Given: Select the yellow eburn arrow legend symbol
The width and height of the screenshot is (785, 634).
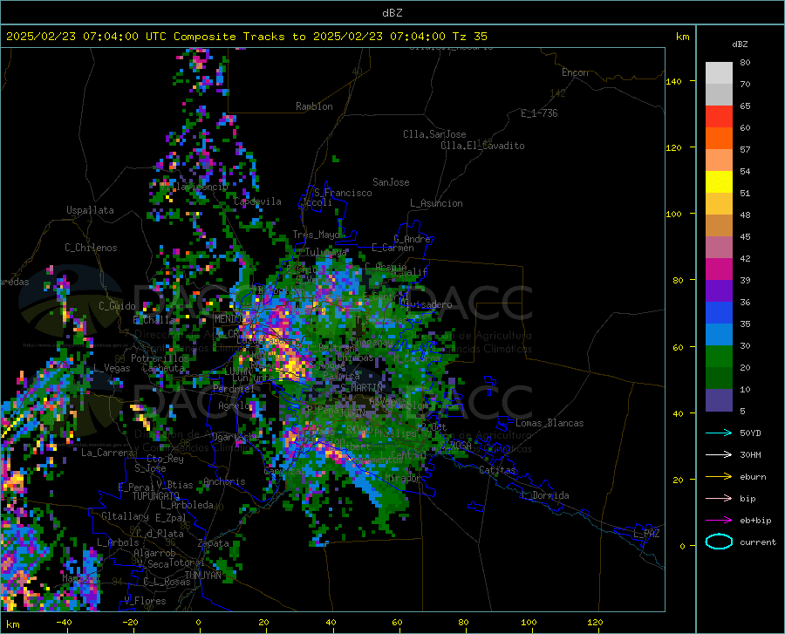Looking at the screenshot, I should (719, 476).
